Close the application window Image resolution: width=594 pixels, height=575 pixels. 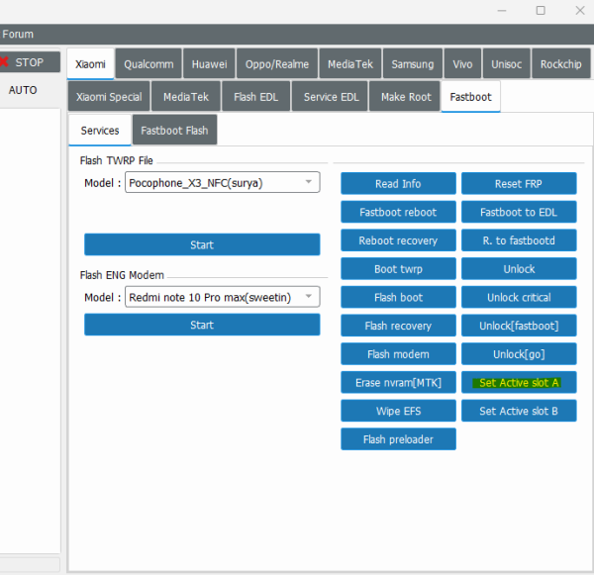tap(580, 11)
